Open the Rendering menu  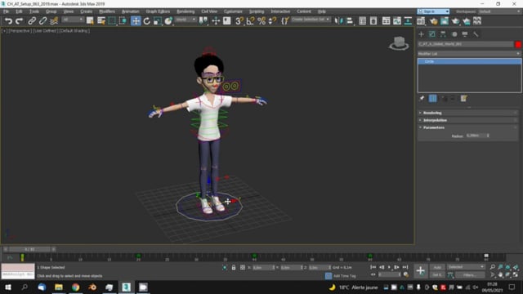[x=186, y=11]
